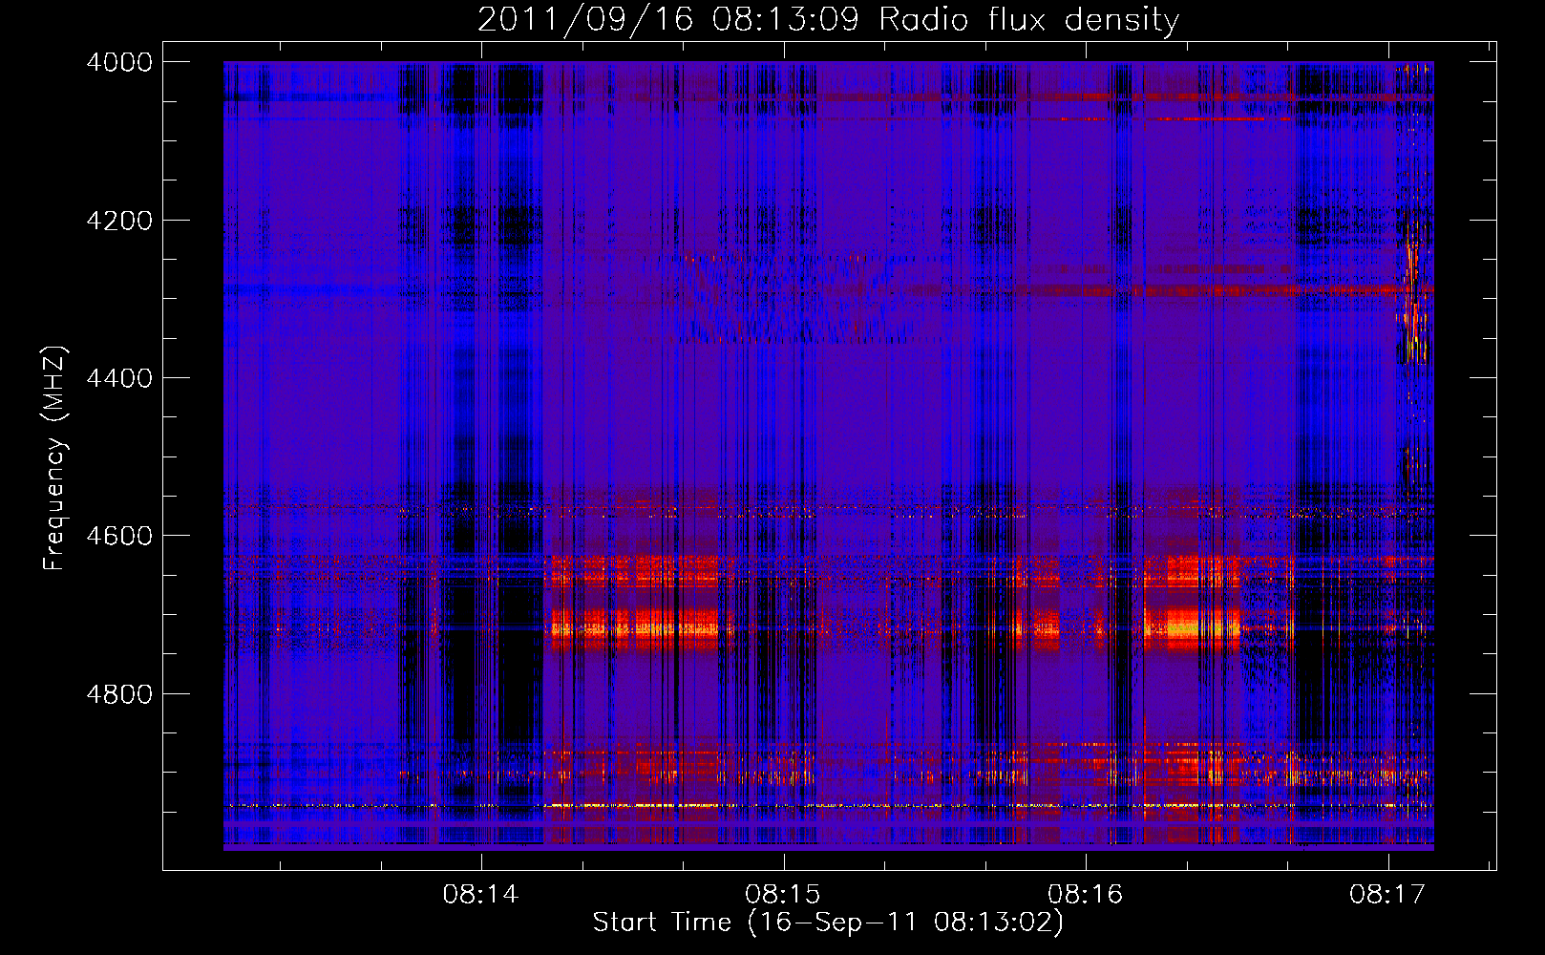Viewport: 1545px width, 955px height.
Task: Select the 4400 frequency axis label
Action: [119, 378]
